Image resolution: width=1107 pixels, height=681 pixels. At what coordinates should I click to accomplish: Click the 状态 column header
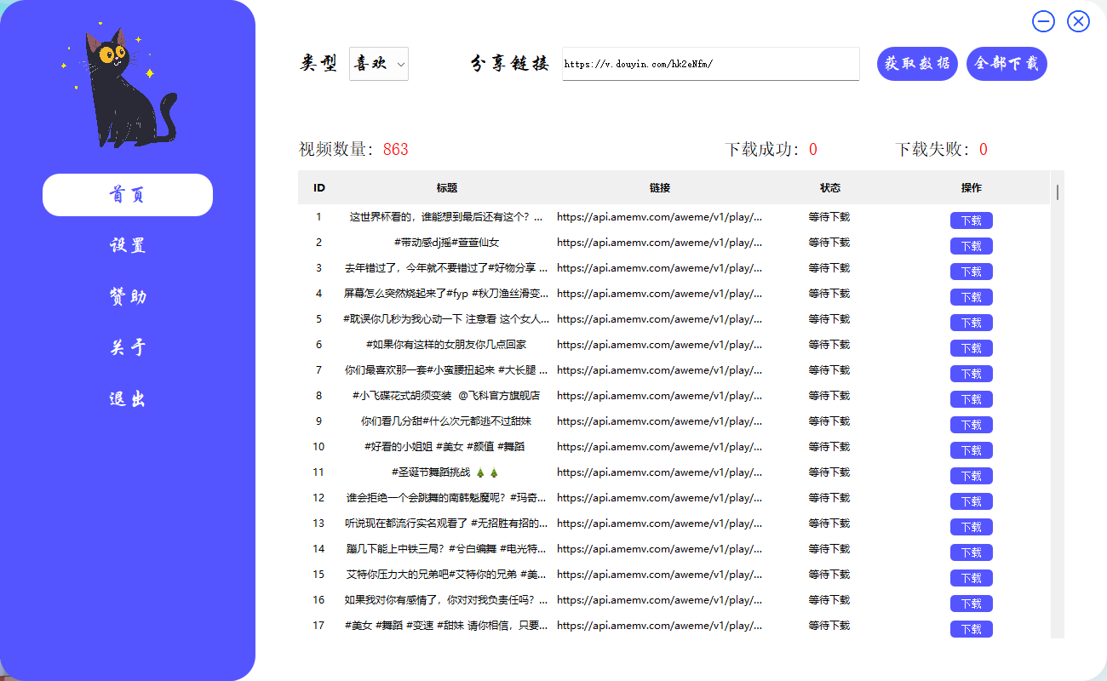click(830, 187)
